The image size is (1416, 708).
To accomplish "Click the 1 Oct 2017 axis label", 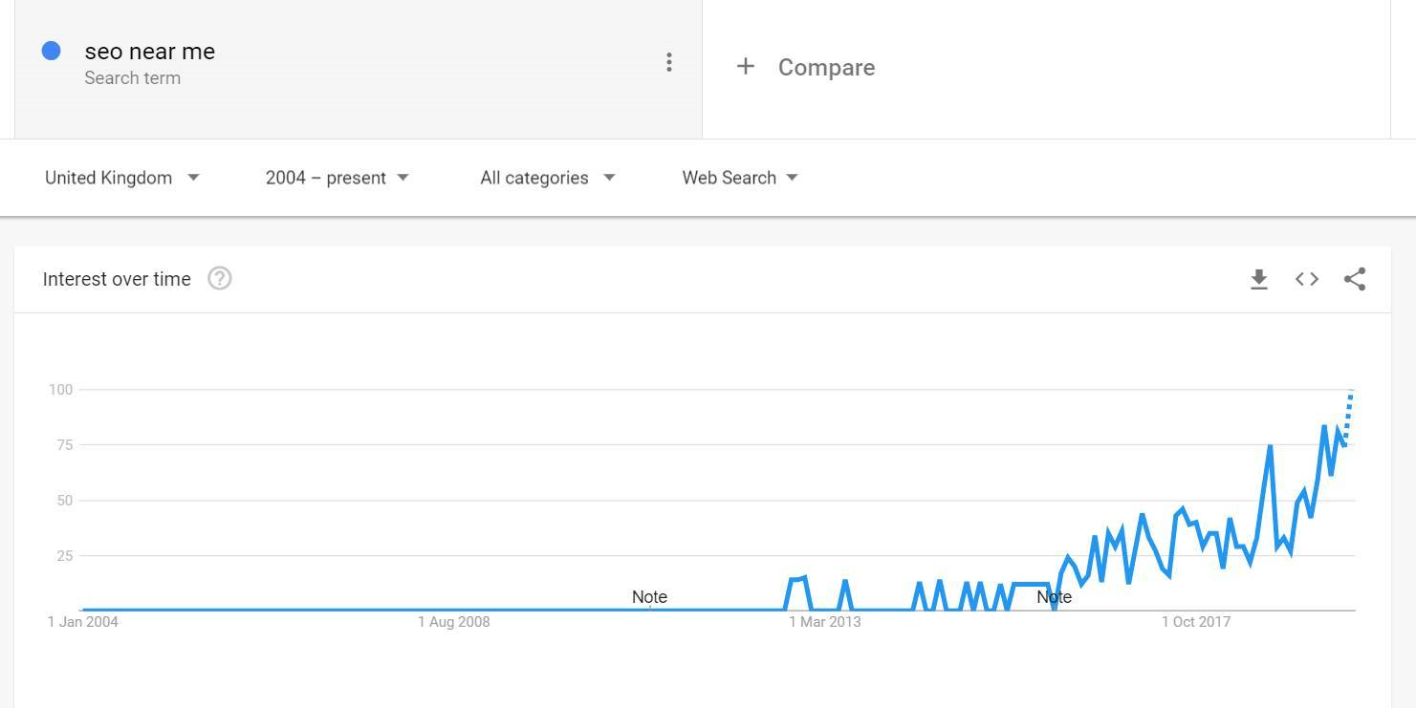I will (1196, 622).
